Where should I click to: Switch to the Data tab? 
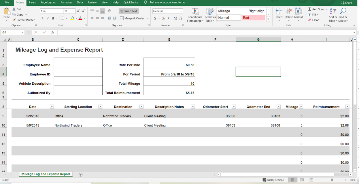(80, 3)
